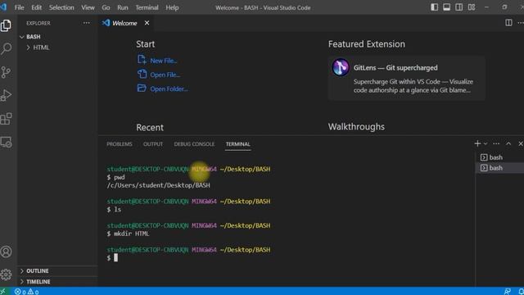
Task: Click the 'mkdir HTML' command line
Action: click(x=128, y=234)
